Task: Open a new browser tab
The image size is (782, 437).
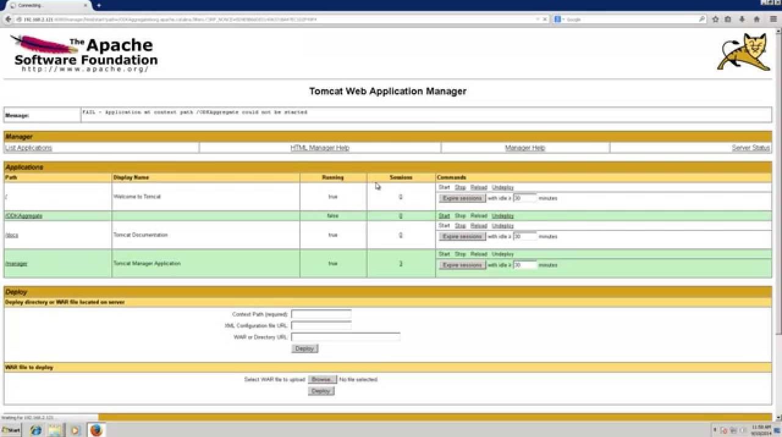Action: 98,5
